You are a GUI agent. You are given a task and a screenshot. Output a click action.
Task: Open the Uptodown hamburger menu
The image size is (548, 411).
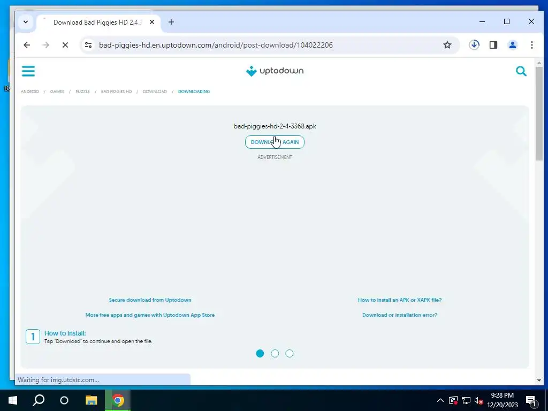[x=28, y=71]
